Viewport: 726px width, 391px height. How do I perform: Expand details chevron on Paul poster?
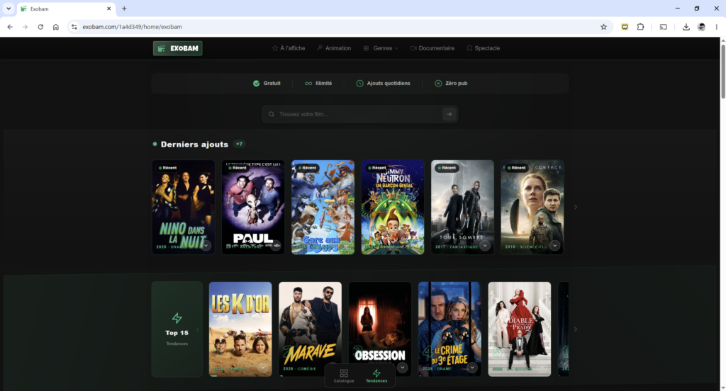(276, 245)
